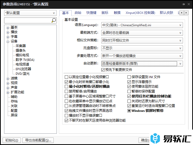
Task: Pin the dialog with the pushpin icon
Action: pos(183,4)
